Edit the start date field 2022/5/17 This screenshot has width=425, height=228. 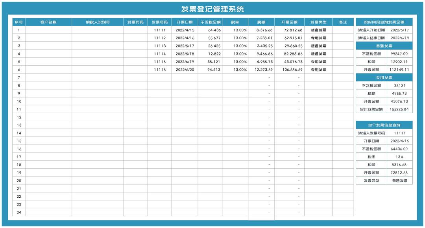[400, 30]
